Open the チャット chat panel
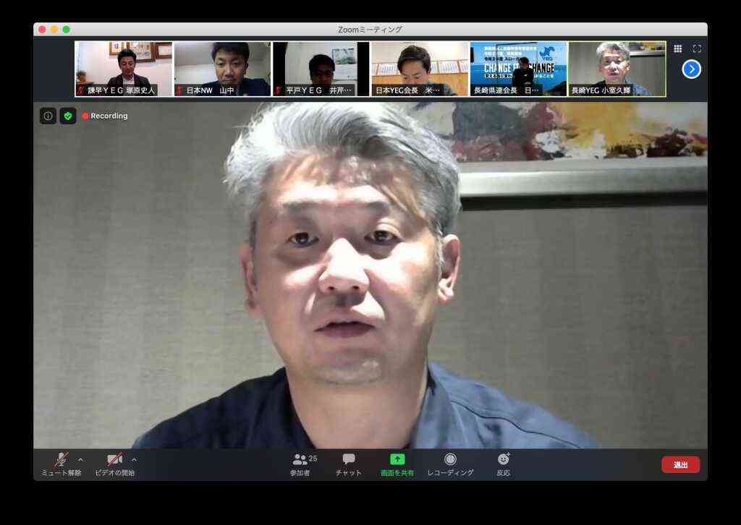 (349, 464)
